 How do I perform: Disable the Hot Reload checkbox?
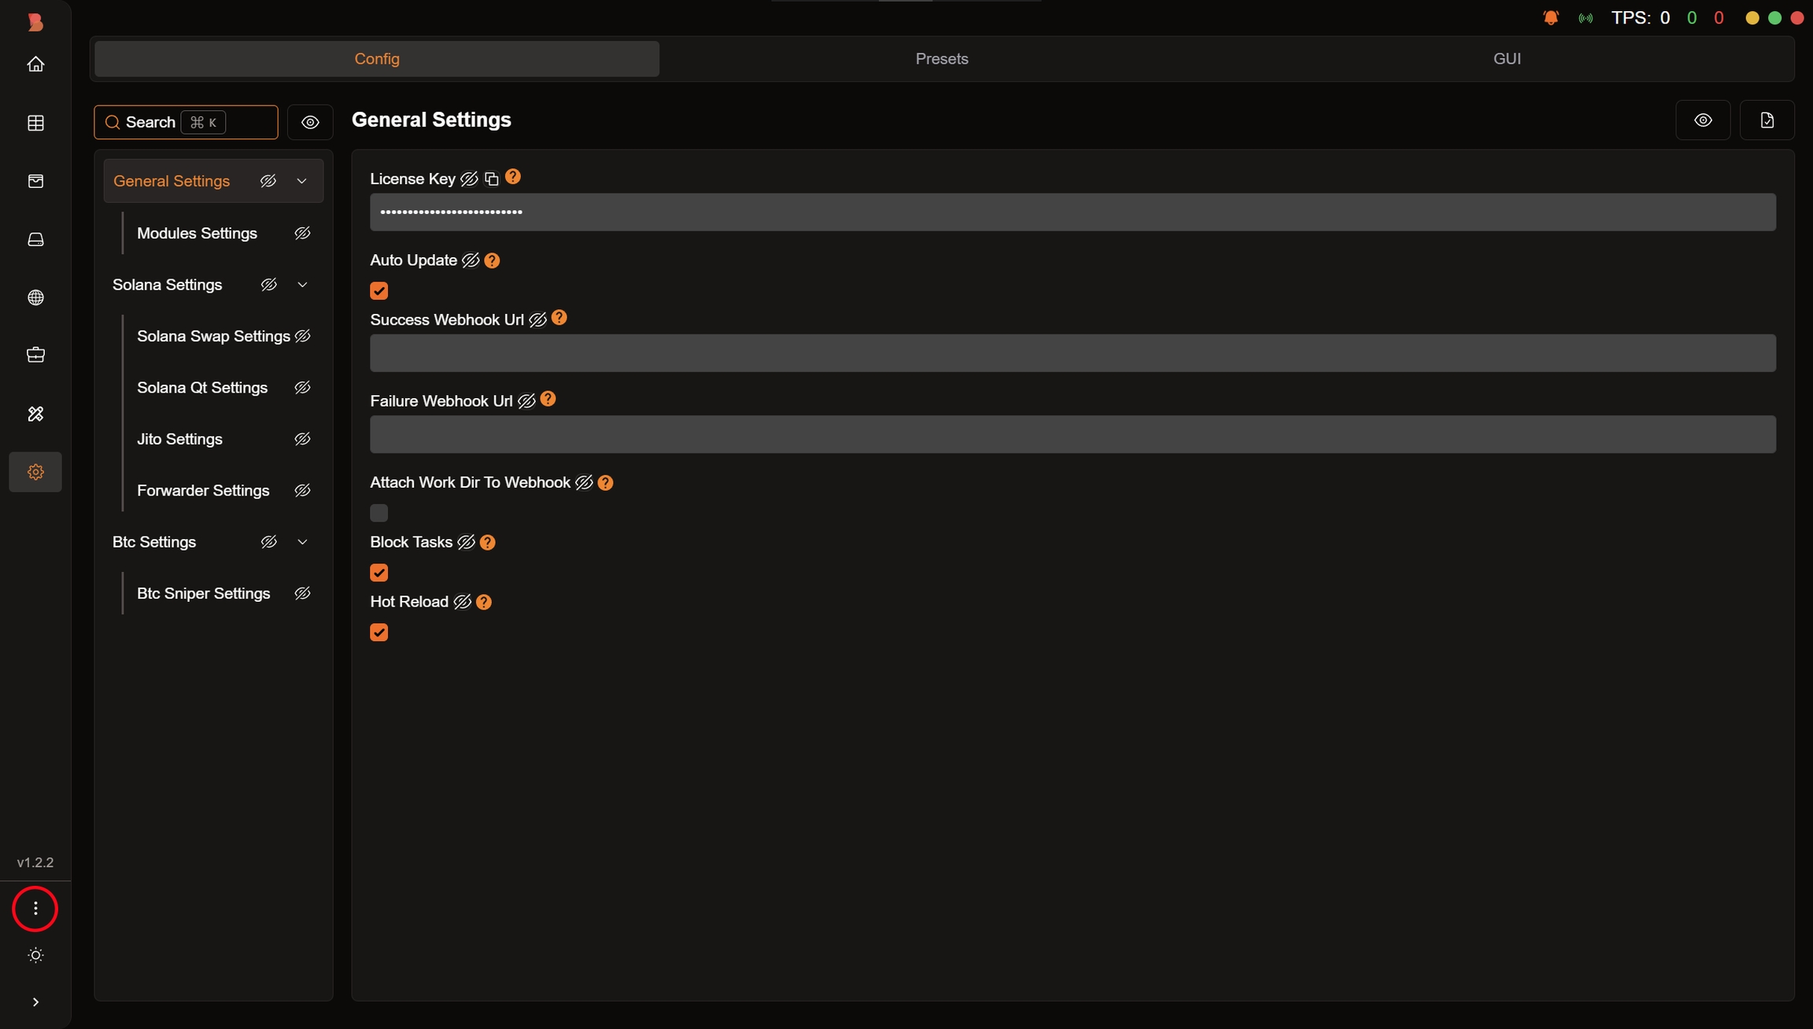coord(379,633)
